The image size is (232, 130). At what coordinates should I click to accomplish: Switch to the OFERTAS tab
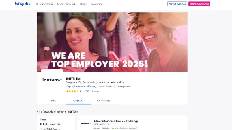tap(78, 100)
